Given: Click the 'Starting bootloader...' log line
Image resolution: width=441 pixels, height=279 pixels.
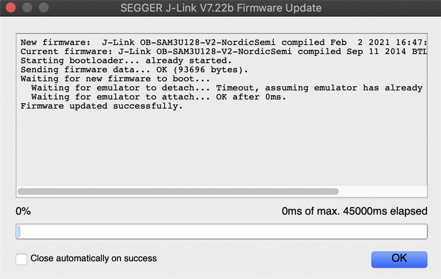Looking at the screenshot, I should (x=126, y=61).
